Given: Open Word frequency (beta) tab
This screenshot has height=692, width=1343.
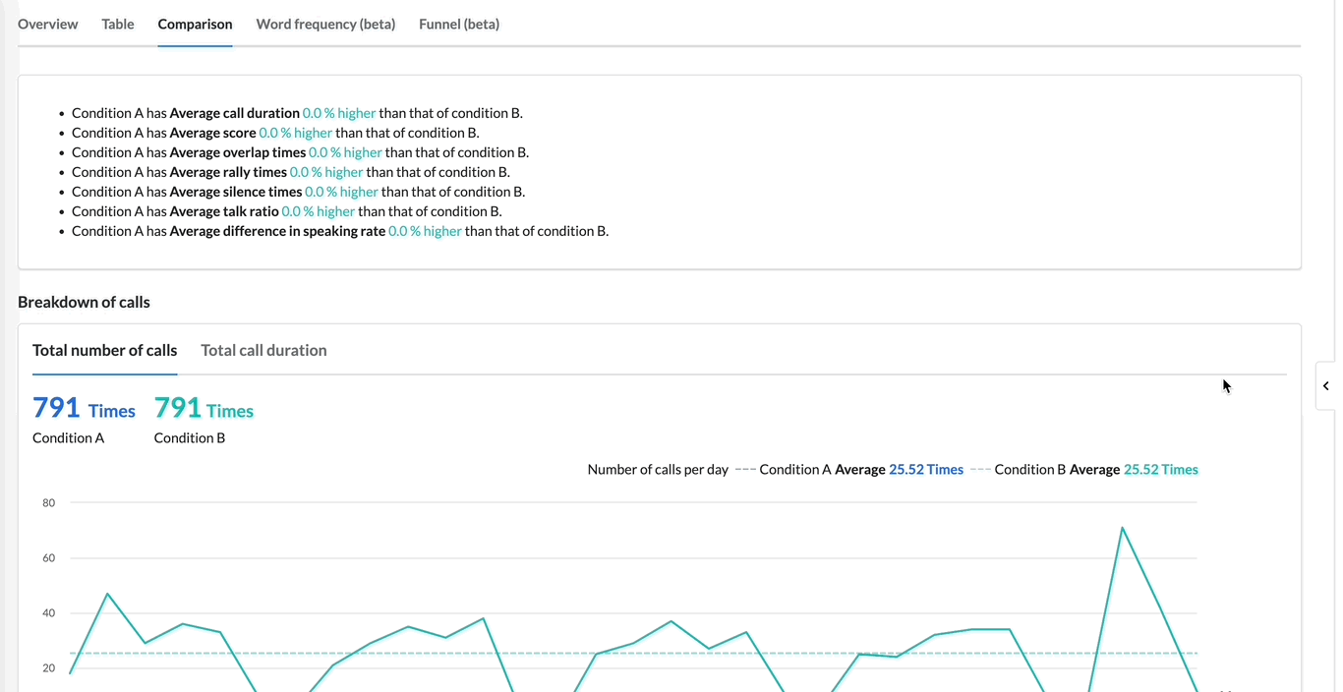Looking at the screenshot, I should point(325,24).
